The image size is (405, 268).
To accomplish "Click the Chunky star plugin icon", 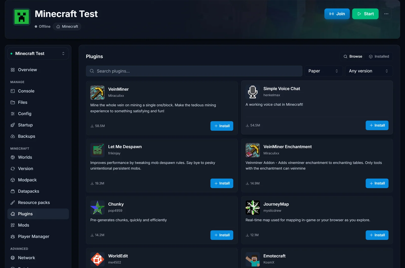I will 97,208.
